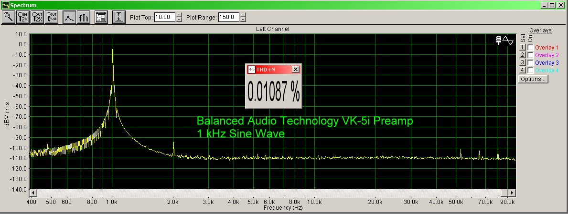Click the Spectrum window title icon

(5, 5)
